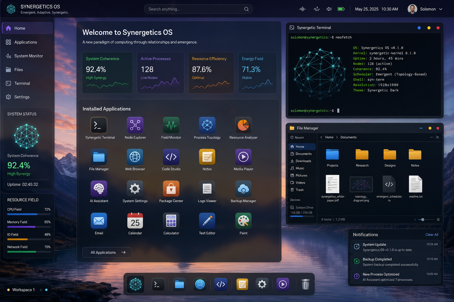Open the trash can in the dock
The image size is (454, 302).
coord(305,284)
